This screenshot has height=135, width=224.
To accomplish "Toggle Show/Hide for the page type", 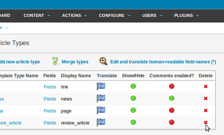I will pyautogui.click(x=133, y=110).
